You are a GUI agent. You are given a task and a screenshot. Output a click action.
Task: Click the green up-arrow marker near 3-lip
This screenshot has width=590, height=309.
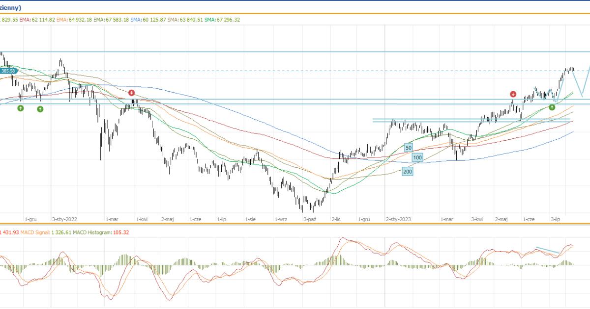pyautogui.click(x=552, y=107)
